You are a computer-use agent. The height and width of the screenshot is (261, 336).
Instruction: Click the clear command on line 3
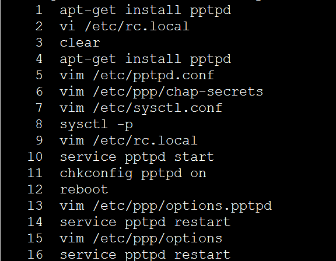80,43
